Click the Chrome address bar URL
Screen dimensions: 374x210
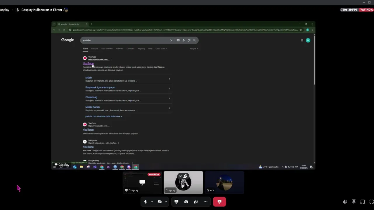tap(185, 30)
